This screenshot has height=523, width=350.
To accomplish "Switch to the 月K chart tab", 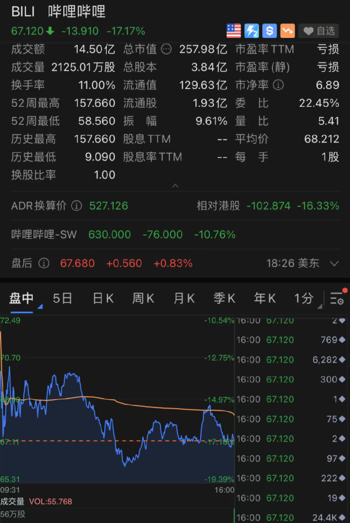I will (x=184, y=298).
